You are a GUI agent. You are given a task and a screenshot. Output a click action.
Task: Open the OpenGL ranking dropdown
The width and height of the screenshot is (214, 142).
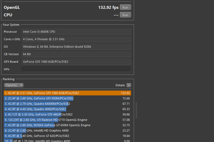[14, 85]
